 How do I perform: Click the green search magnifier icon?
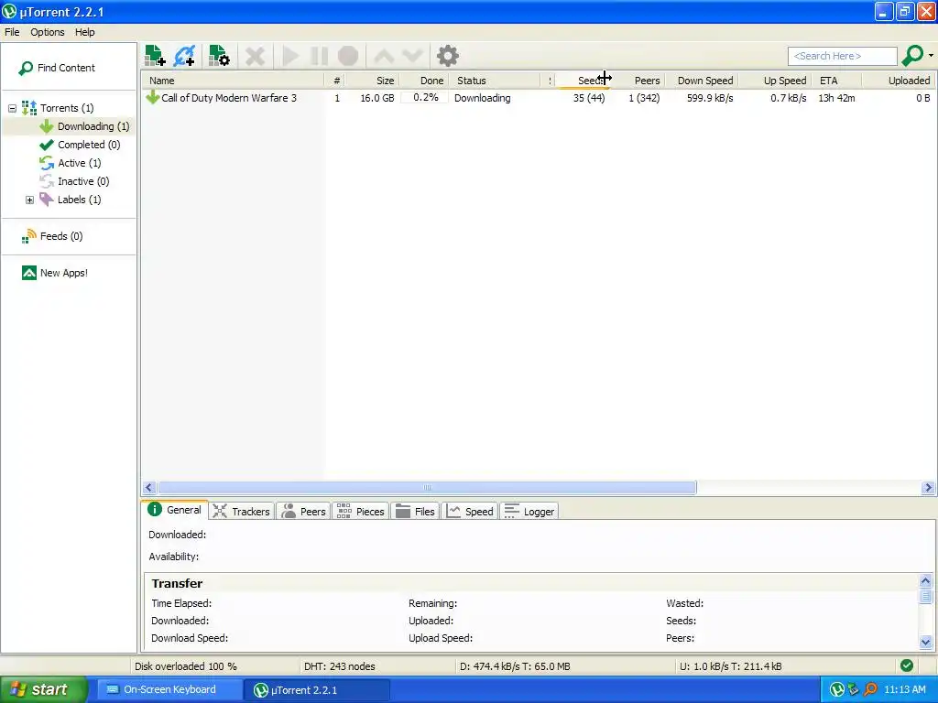(912, 56)
